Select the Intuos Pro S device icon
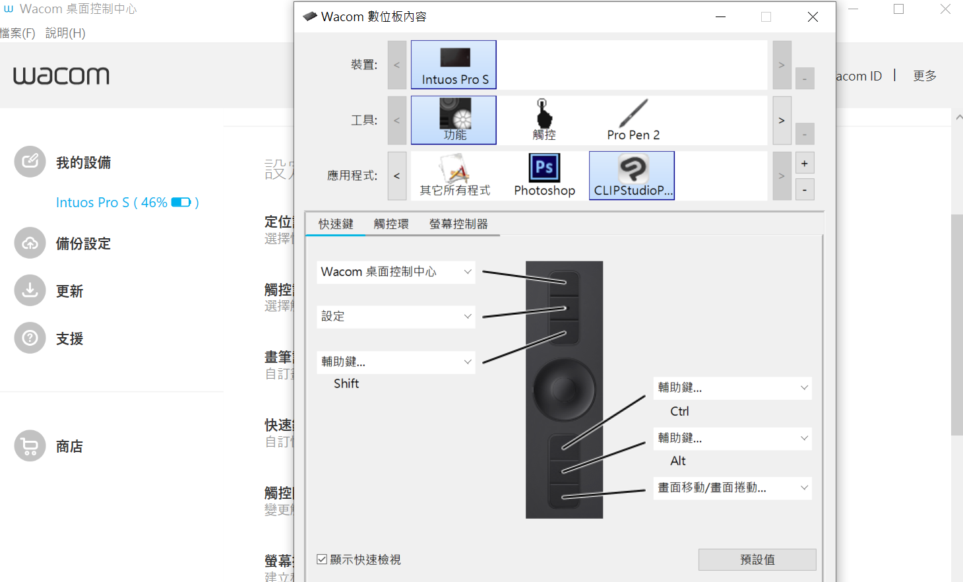The height and width of the screenshot is (582, 963). pos(454,65)
